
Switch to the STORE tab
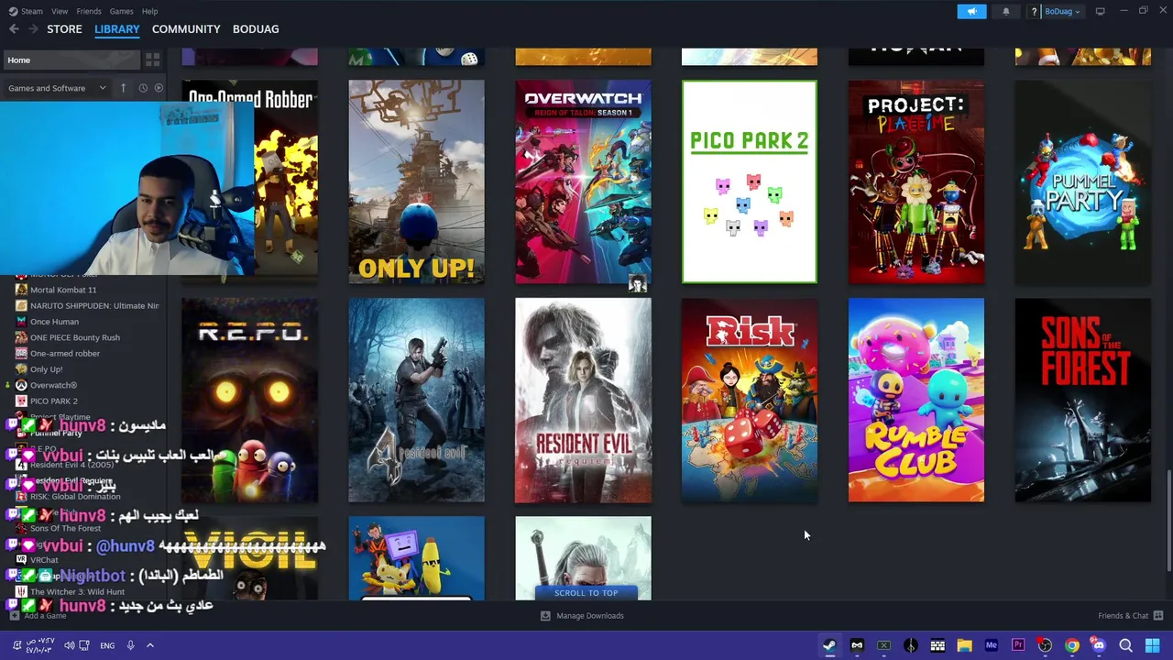[64, 29]
